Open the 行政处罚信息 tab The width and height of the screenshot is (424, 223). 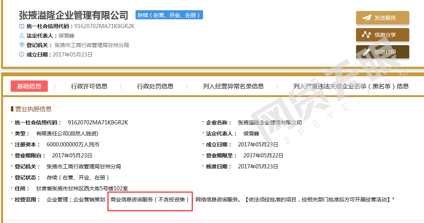pyautogui.click(x=155, y=86)
